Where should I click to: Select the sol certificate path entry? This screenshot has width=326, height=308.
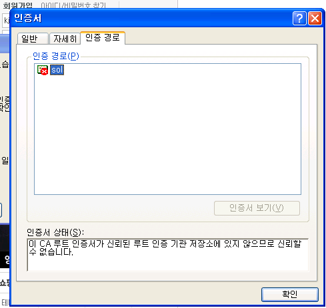tap(57, 70)
